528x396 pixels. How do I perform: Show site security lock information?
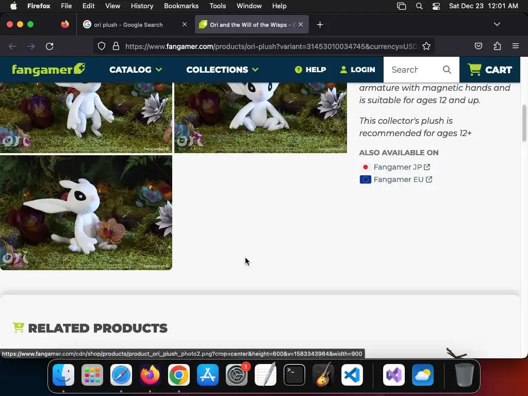tap(116, 46)
